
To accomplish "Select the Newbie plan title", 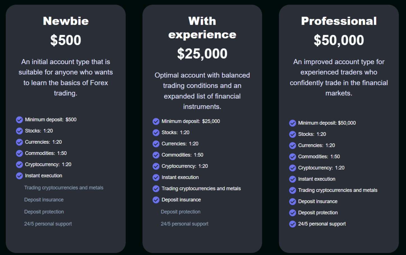I will 66,21.
